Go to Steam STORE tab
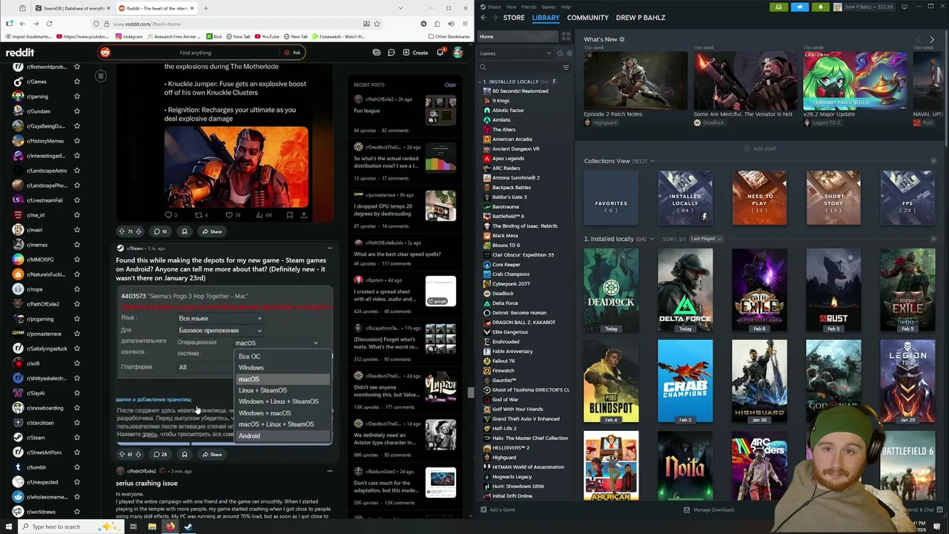 point(514,17)
